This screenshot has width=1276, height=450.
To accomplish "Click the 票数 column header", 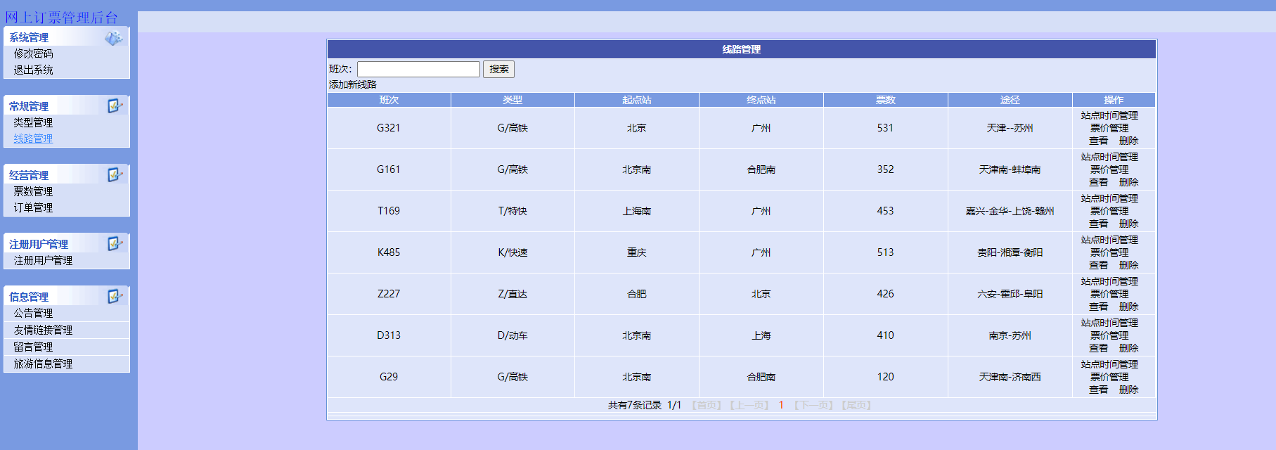I will (x=886, y=100).
